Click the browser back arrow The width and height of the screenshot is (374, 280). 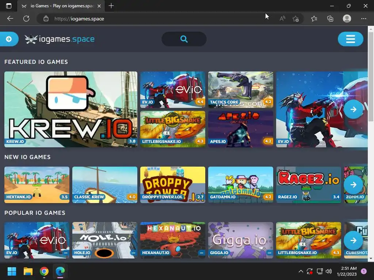point(10,19)
